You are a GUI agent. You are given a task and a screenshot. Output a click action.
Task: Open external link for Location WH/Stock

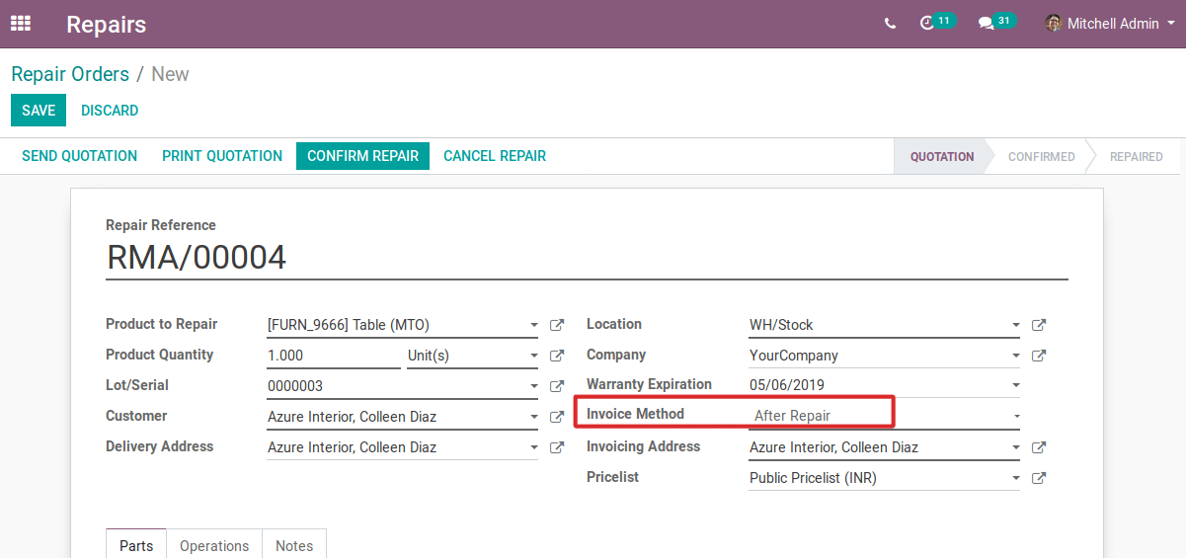(1039, 325)
